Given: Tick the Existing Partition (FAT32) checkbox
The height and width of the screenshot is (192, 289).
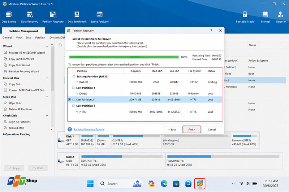Looking at the screenshot, I should (x=74, y=76).
